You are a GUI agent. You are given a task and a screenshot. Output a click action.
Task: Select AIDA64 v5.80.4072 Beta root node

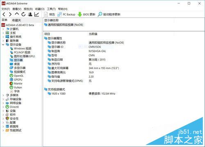[x=18, y=25]
